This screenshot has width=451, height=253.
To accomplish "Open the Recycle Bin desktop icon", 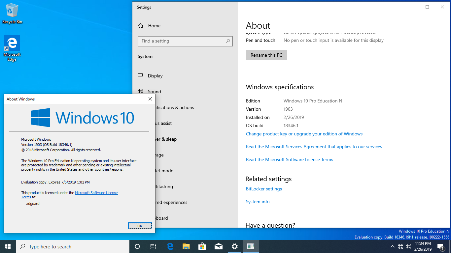I will point(12,14).
